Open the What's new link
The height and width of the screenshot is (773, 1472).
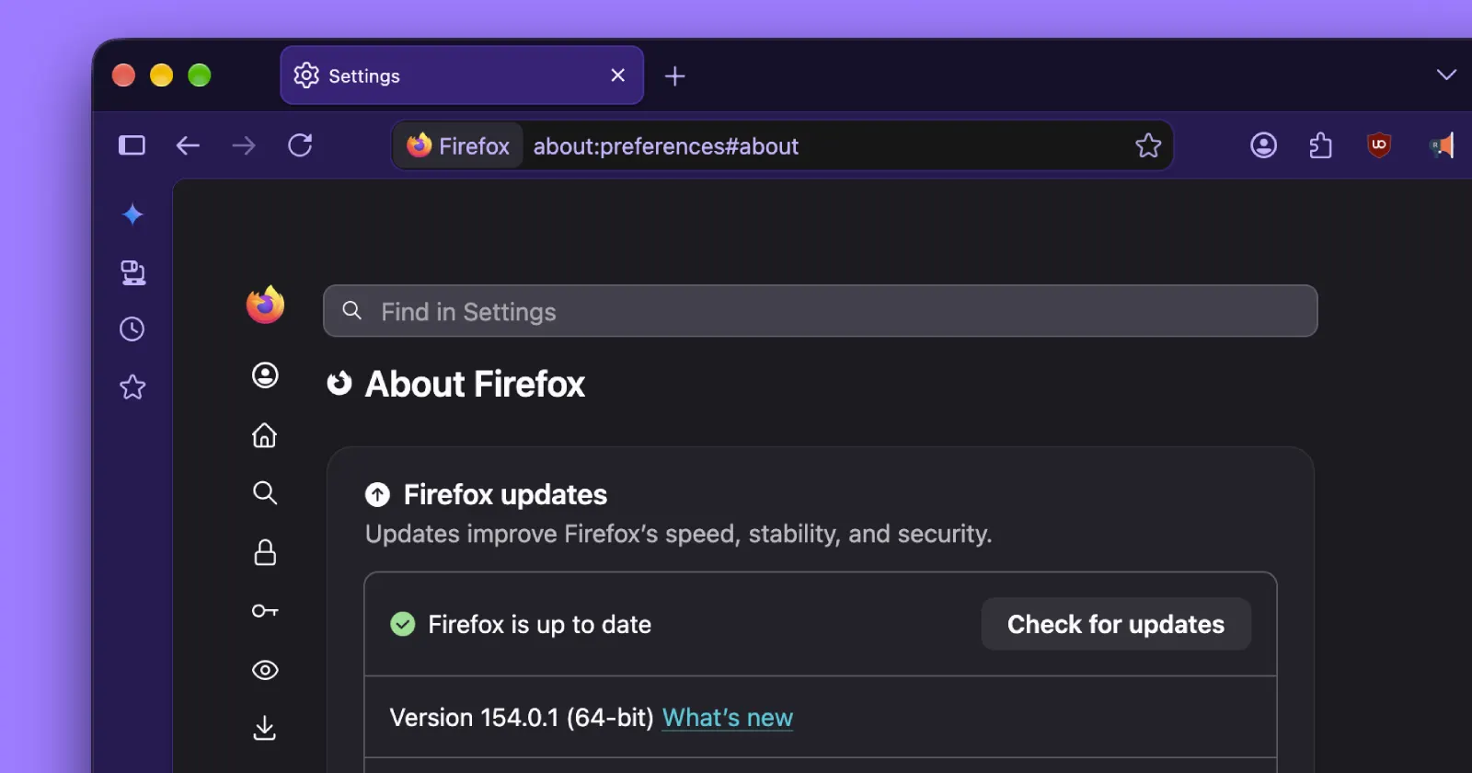click(728, 718)
